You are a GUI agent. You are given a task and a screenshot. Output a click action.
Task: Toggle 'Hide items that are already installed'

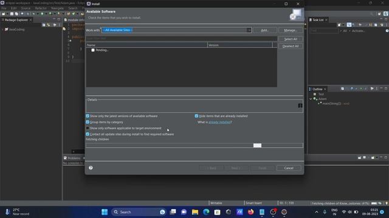[x=196, y=116]
